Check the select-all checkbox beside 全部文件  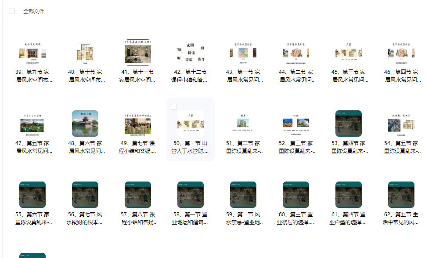11,11
